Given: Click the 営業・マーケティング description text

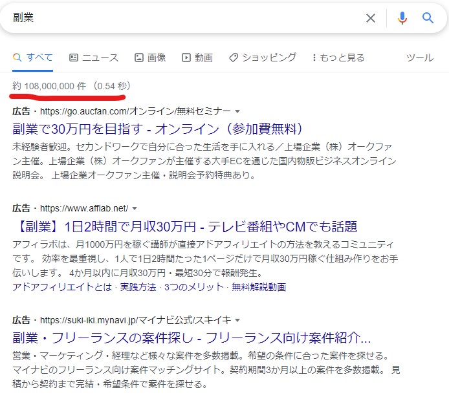Looking at the screenshot, I should 206,370.
